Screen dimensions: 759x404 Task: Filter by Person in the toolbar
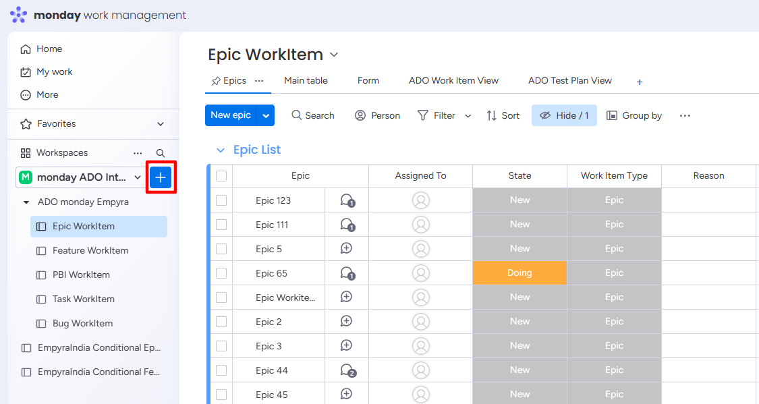378,115
